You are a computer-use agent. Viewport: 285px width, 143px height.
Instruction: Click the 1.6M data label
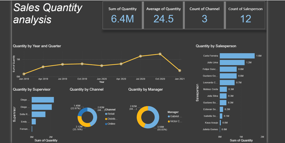[x=259, y=56]
